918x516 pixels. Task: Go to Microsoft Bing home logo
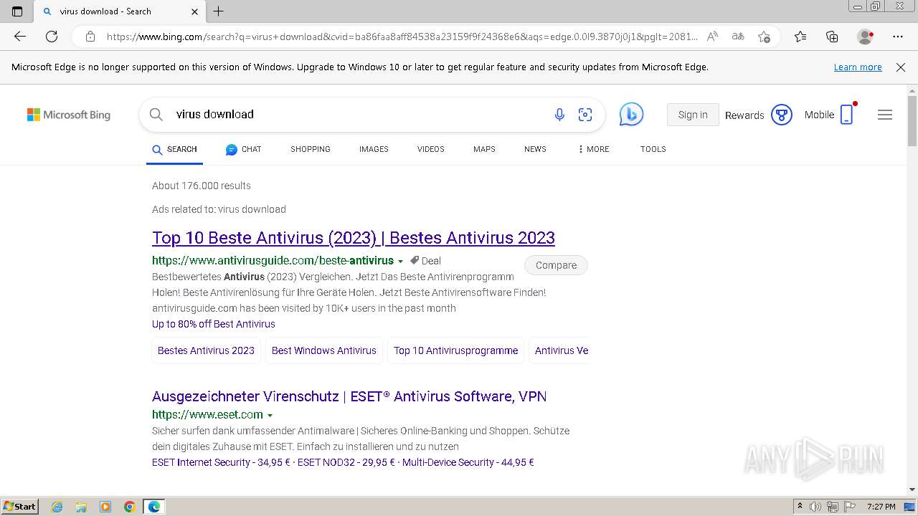(69, 115)
